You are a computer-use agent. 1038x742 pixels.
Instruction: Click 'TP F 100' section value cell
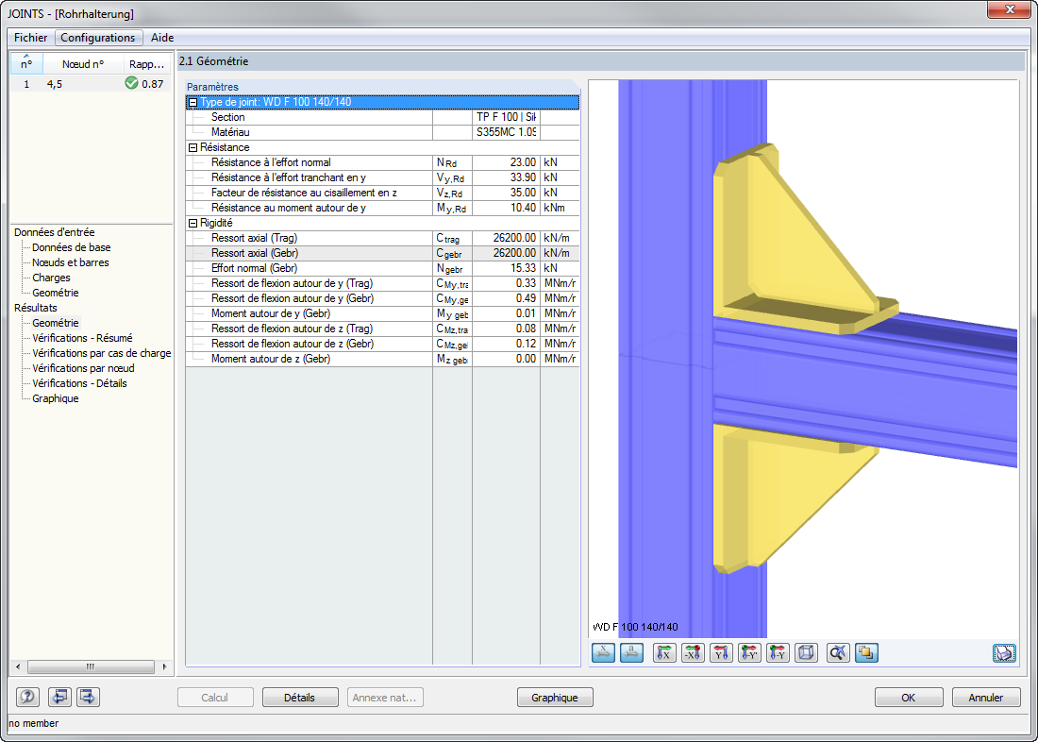506,117
